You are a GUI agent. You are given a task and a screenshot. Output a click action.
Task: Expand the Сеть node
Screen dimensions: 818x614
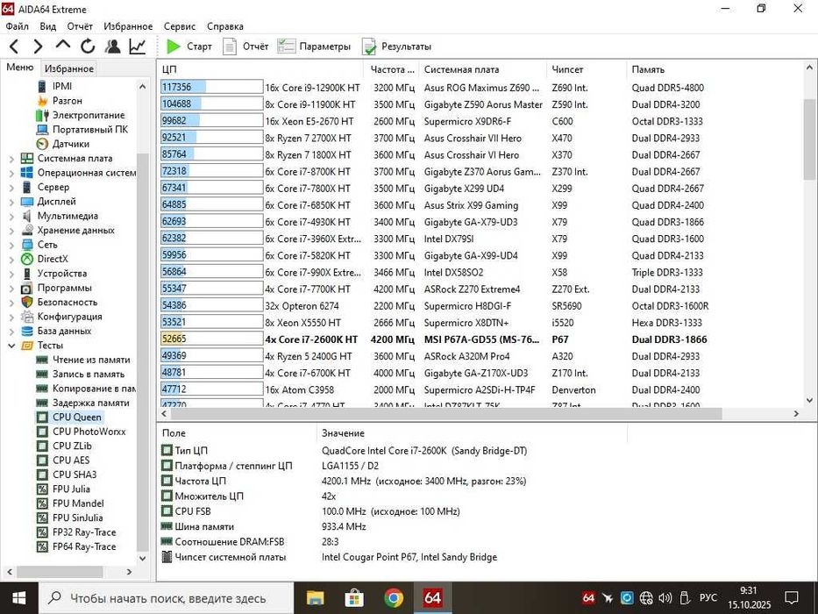(x=11, y=245)
